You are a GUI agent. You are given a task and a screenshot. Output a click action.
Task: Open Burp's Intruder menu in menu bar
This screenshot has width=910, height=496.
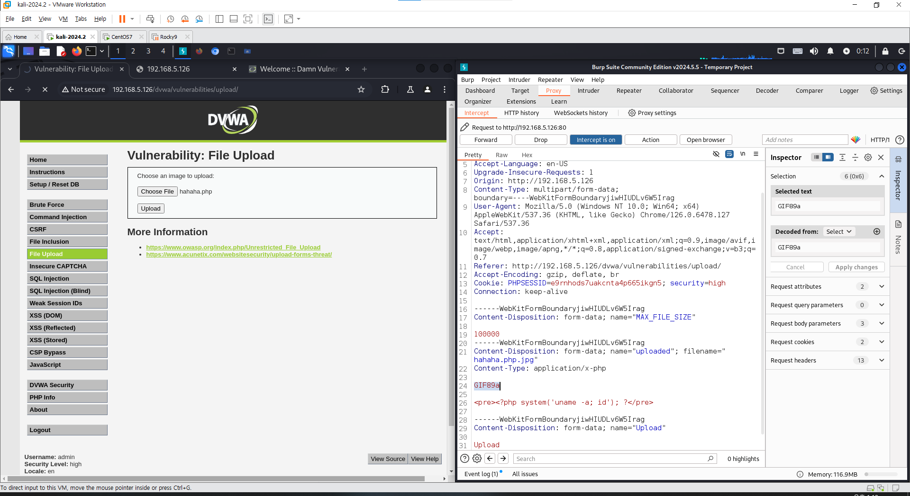coord(519,80)
